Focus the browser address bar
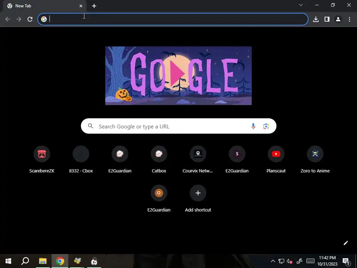This screenshot has height=268, width=357. coord(173,19)
